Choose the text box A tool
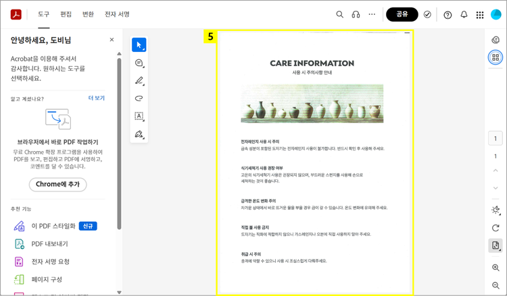The height and width of the screenshot is (296, 507). coord(139,116)
